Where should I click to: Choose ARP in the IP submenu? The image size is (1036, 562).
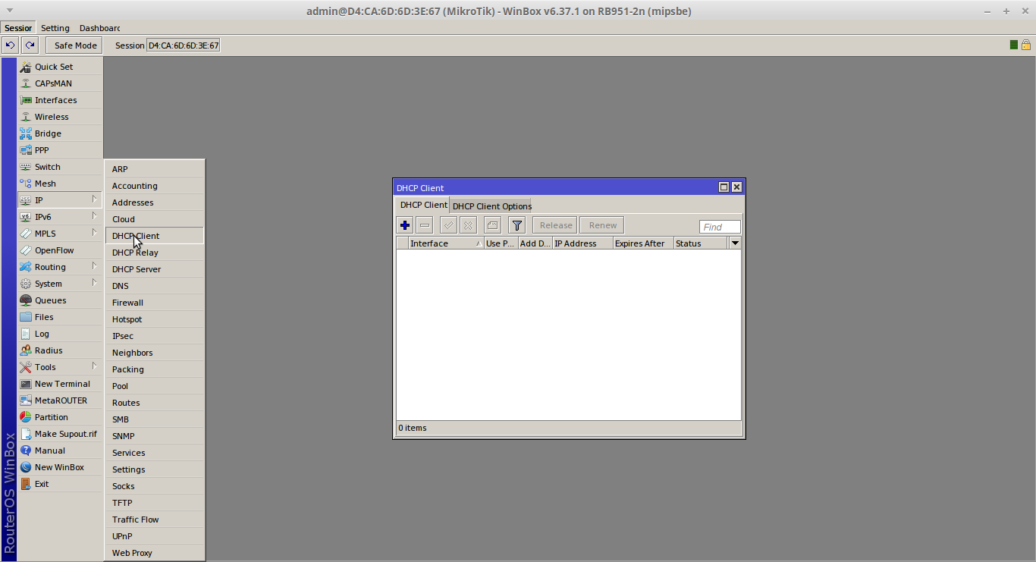tap(155, 169)
